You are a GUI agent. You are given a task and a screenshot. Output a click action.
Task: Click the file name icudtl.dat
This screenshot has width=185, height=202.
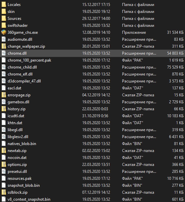click(x=16, y=116)
